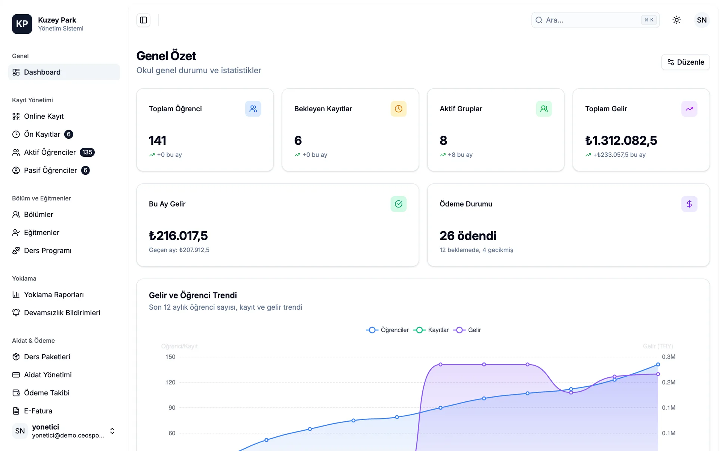Toggle Öğrenciler series in chart legend
The image size is (722, 451).
(x=387, y=330)
